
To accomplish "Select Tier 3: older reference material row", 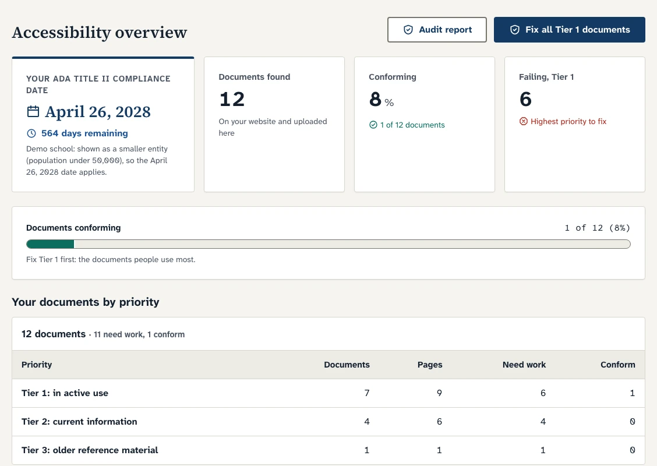I will coord(328,450).
